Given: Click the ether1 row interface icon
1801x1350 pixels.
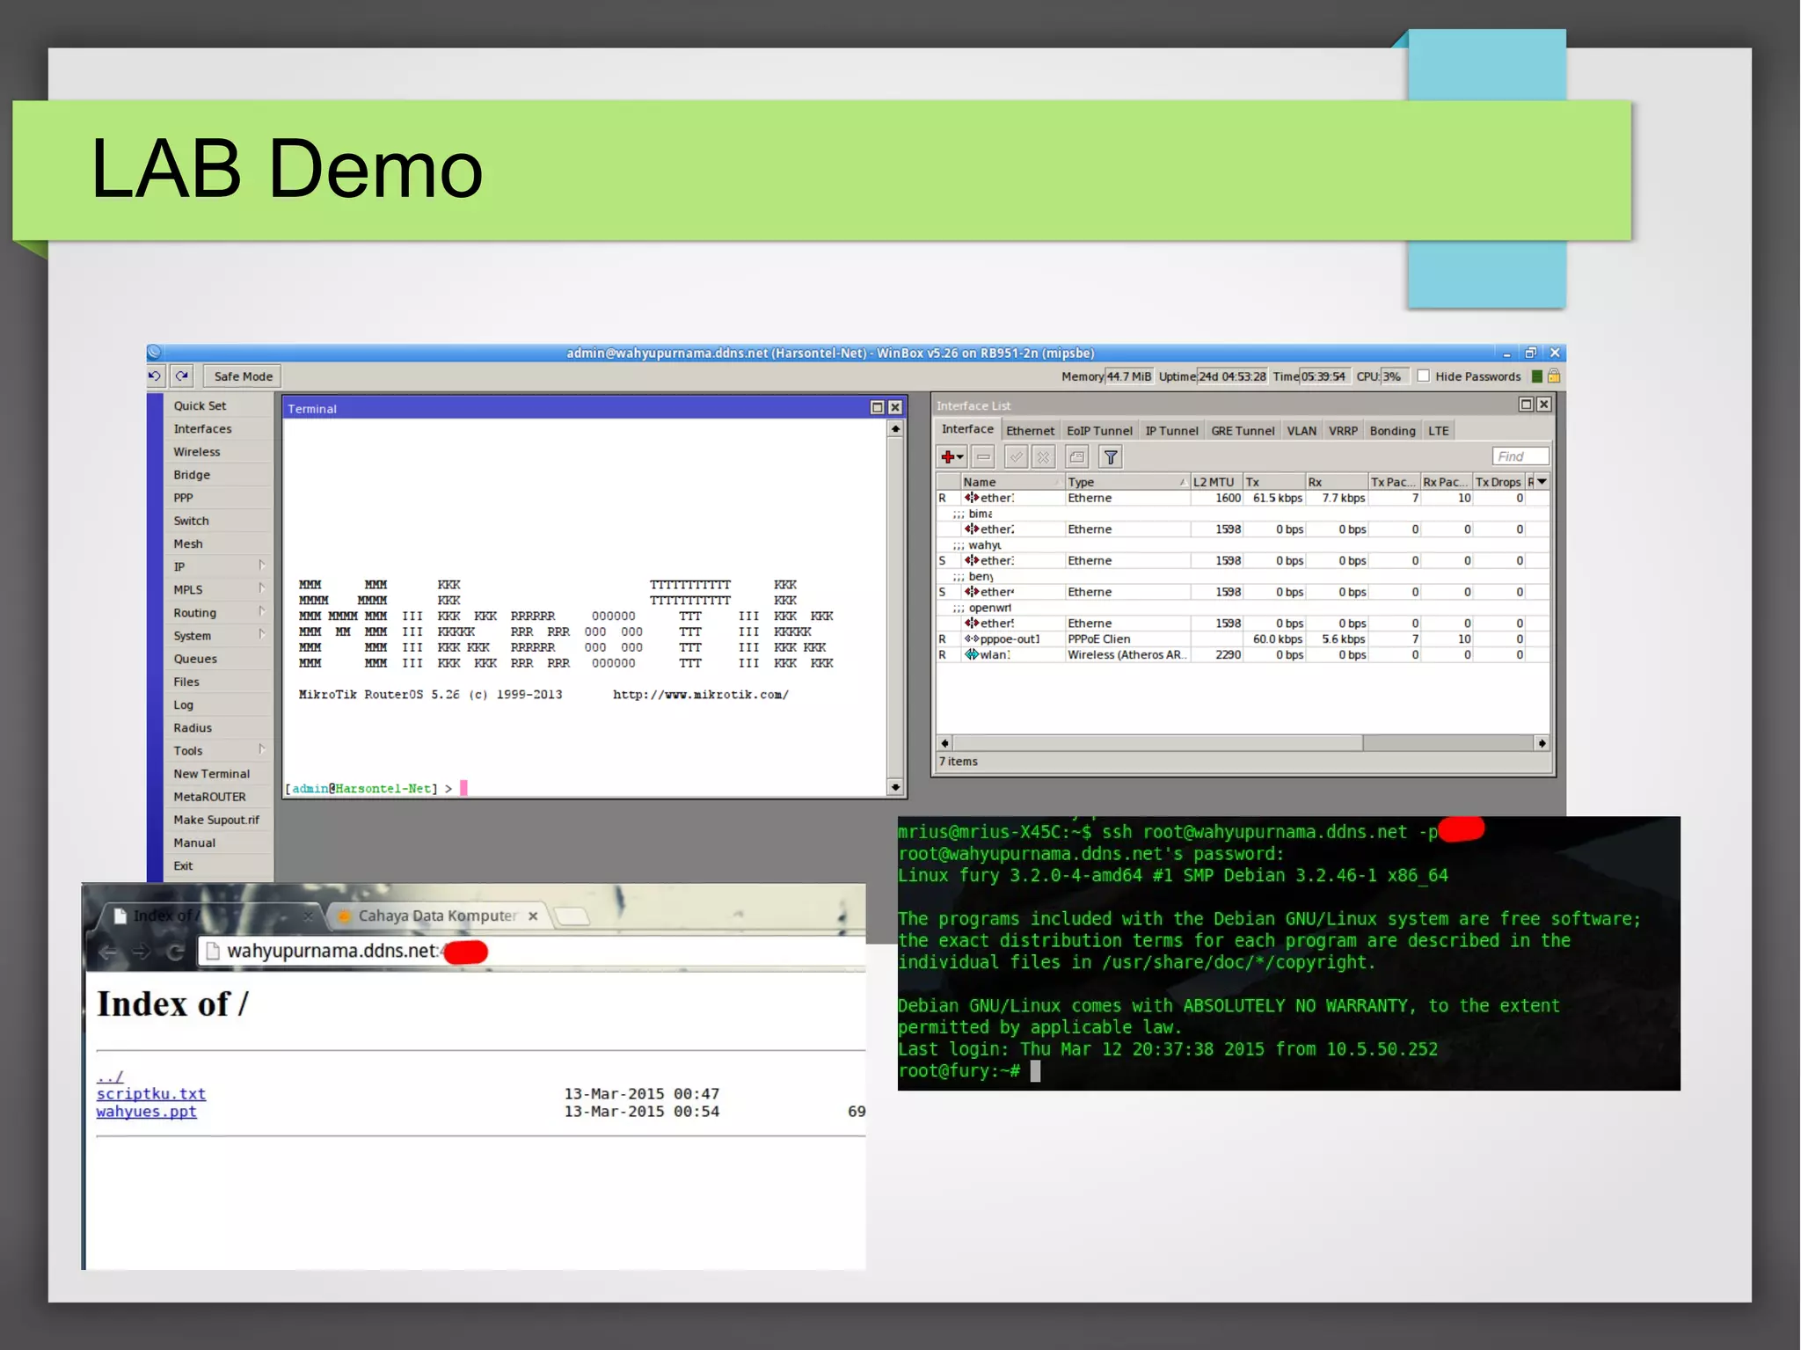Looking at the screenshot, I should pos(971,498).
